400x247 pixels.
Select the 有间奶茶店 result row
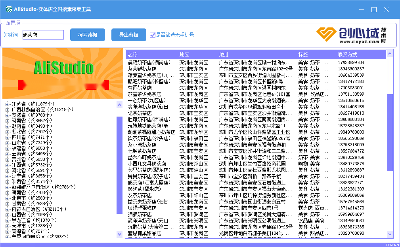click(x=256, y=88)
